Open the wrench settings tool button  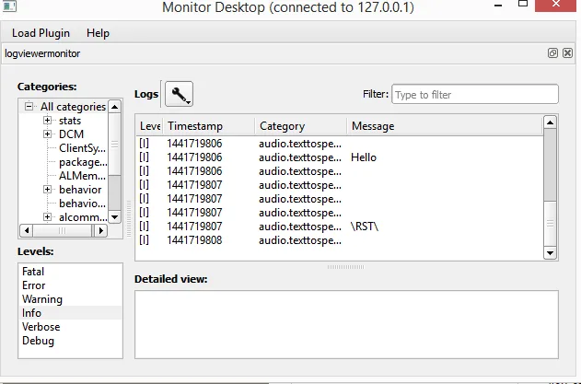click(179, 94)
